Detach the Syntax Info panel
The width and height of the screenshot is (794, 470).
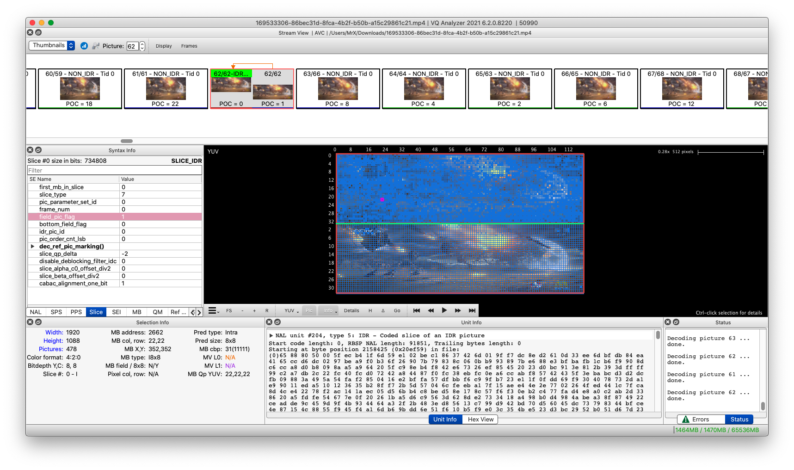pyautogui.click(x=38, y=150)
